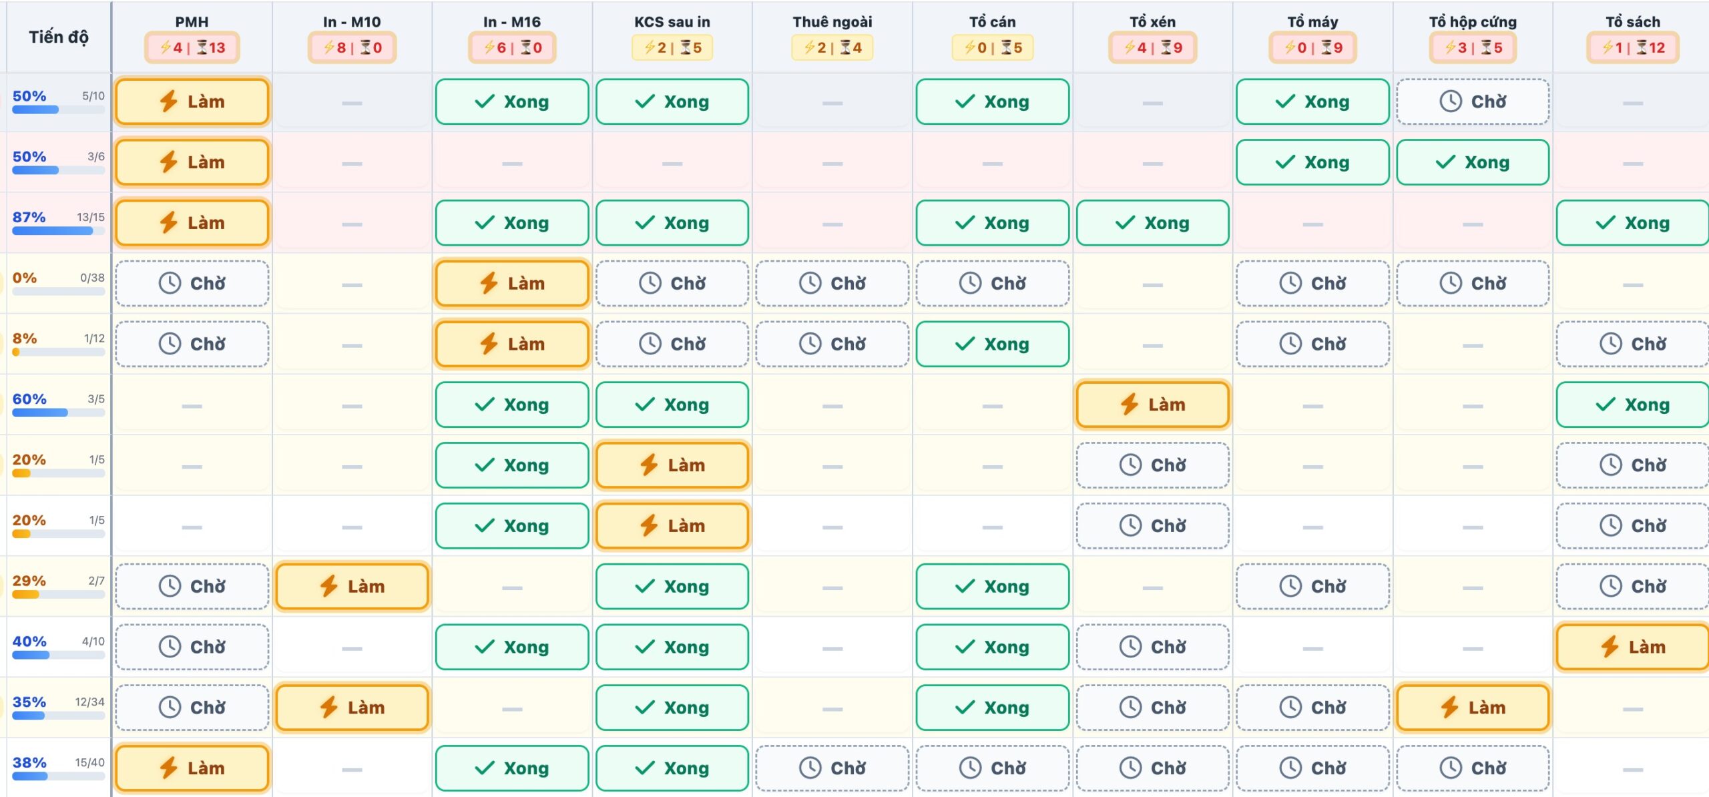Click lightning icon in Tổ sách Làm, row 4/10

[1610, 647]
